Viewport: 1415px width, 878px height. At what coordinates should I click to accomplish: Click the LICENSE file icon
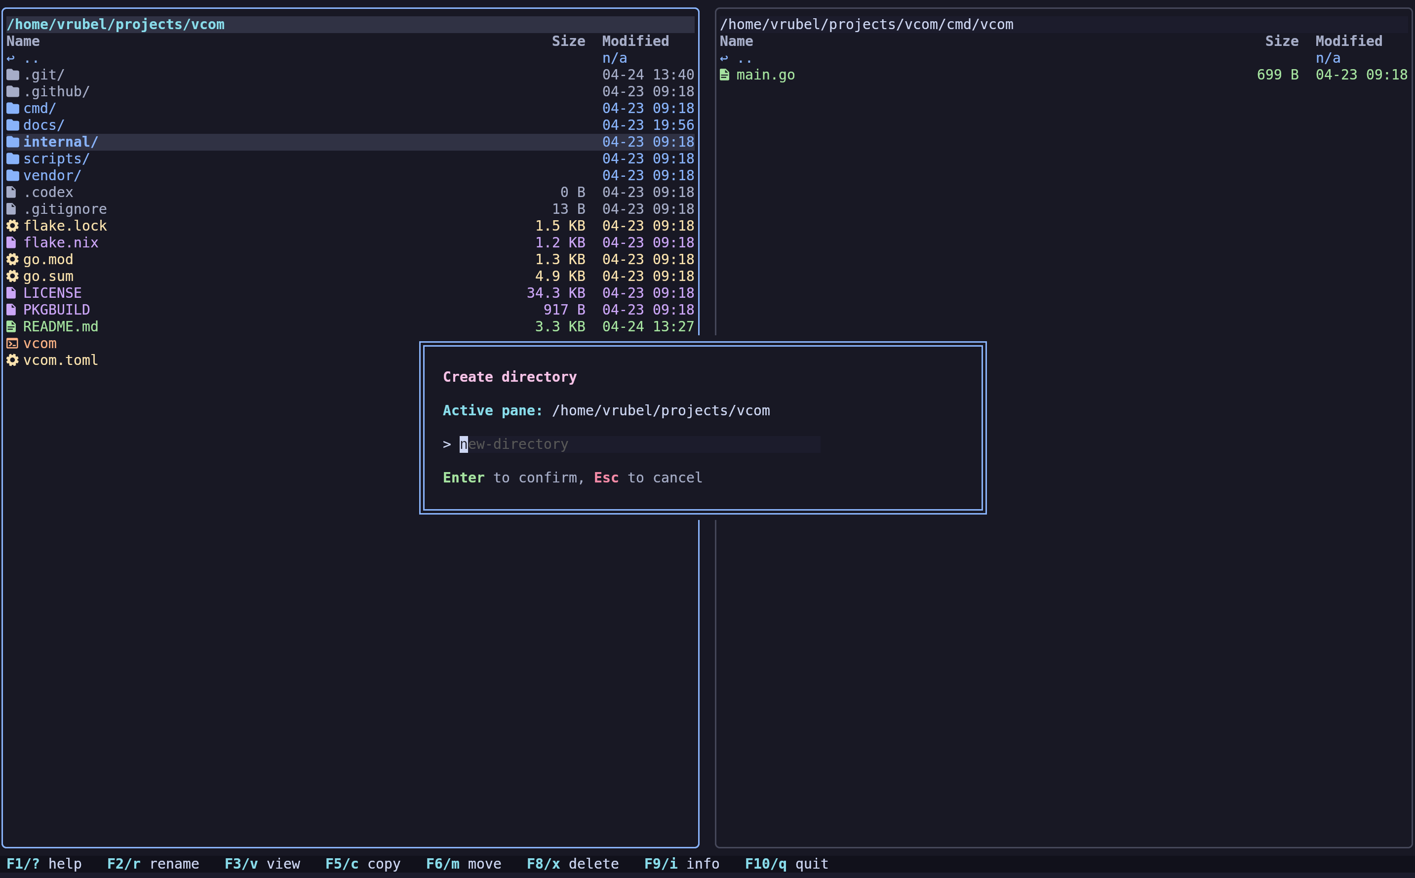point(11,293)
